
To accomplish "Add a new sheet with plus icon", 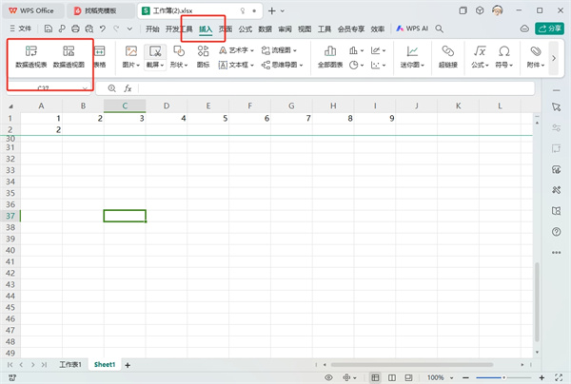I will click(128, 365).
